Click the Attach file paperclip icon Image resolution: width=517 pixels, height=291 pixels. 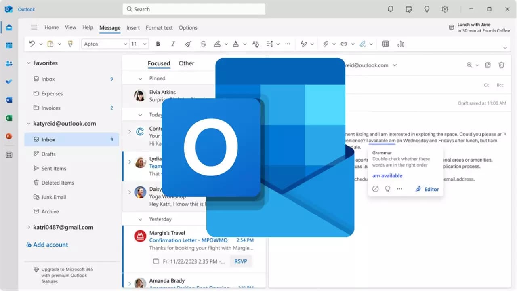pyautogui.click(x=326, y=44)
